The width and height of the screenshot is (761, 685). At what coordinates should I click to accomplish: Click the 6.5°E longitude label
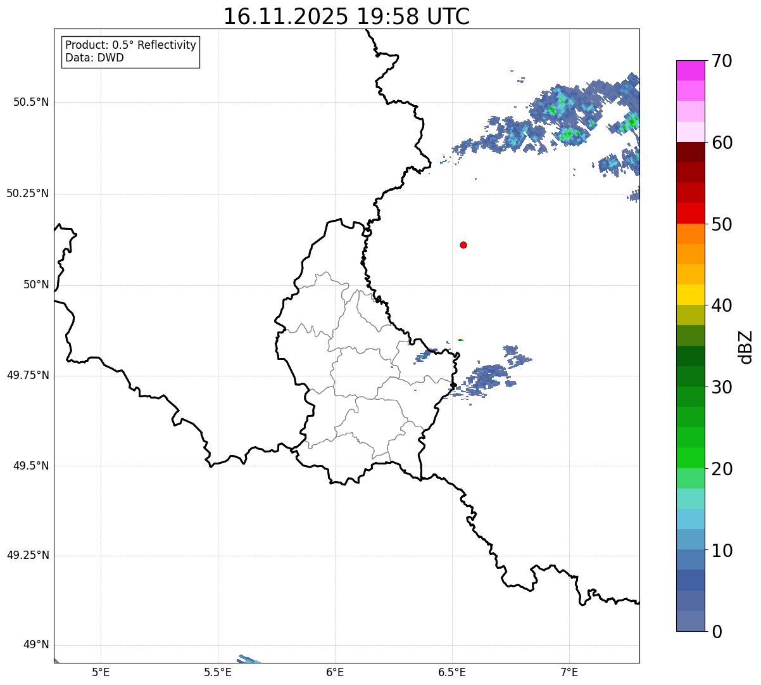pyautogui.click(x=452, y=672)
